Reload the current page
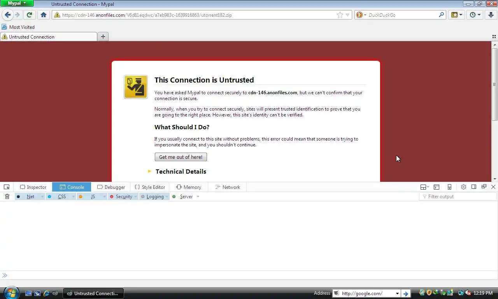Image resolution: width=498 pixels, height=299 pixels. click(x=29, y=15)
